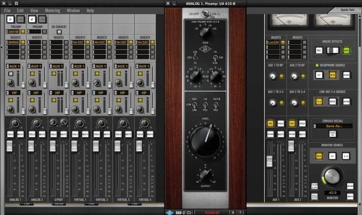Click the Aux 1 master fader

(269, 161)
